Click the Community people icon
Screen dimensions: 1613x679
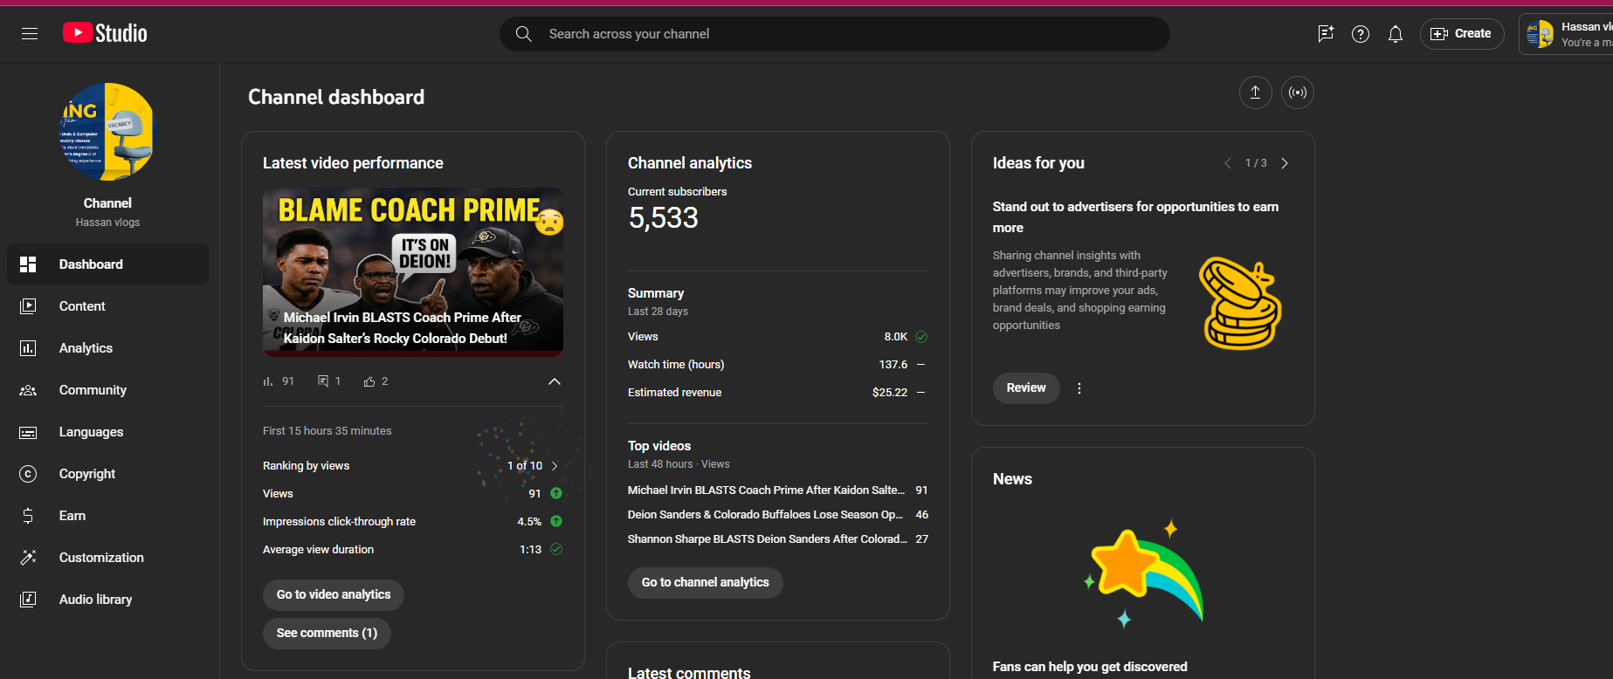click(x=28, y=390)
